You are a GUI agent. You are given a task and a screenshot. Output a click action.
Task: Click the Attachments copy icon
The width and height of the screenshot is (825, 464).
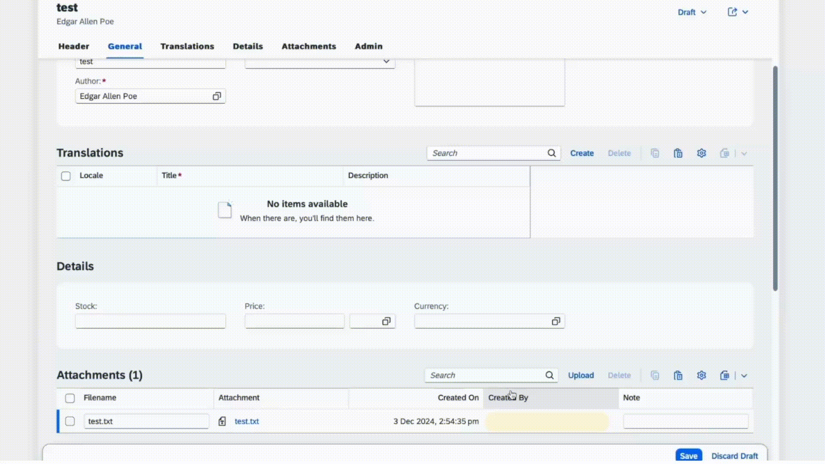click(655, 375)
